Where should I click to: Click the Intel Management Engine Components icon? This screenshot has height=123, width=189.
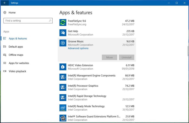63,77
